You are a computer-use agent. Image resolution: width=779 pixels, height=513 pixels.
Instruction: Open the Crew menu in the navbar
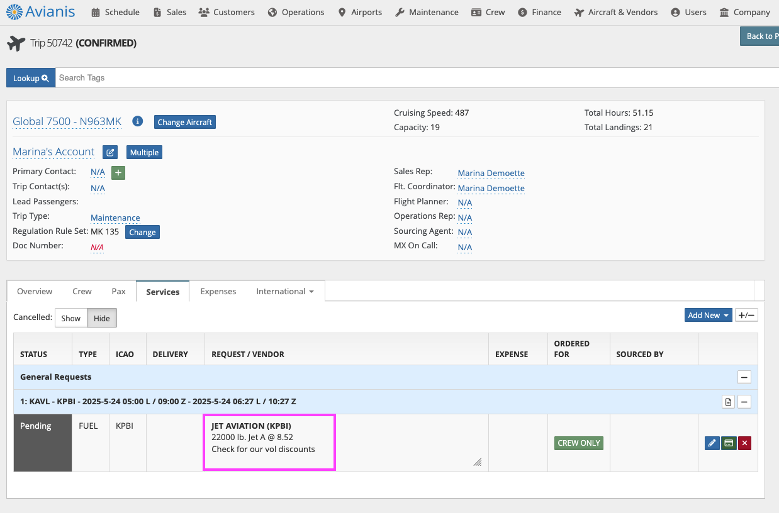click(488, 12)
